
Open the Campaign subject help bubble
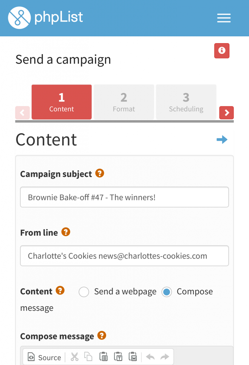point(99,174)
